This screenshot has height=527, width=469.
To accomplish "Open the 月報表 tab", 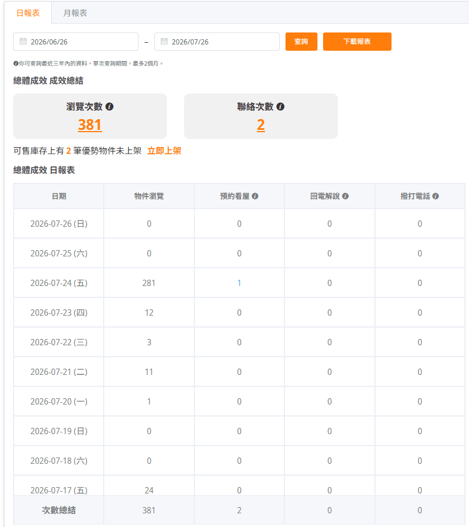I will coord(75,13).
